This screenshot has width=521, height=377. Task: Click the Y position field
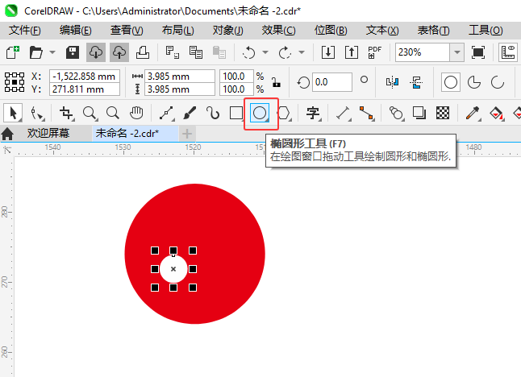[85, 89]
